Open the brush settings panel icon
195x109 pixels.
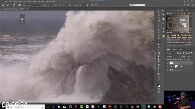[19, 5]
